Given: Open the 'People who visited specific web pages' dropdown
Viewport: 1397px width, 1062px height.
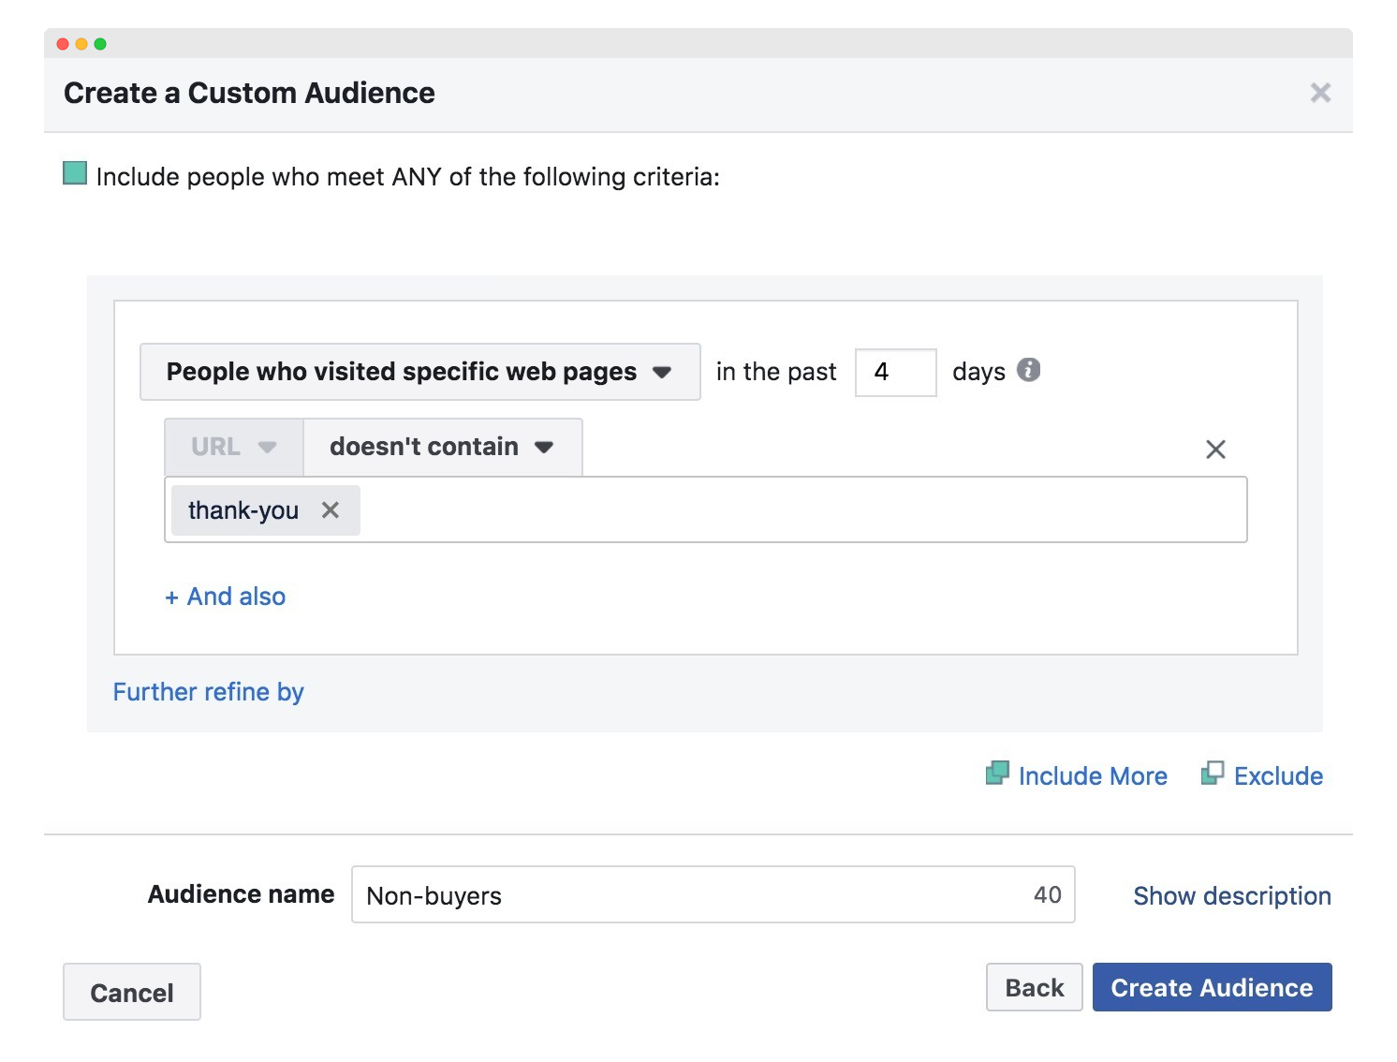Looking at the screenshot, I should 419,372.
